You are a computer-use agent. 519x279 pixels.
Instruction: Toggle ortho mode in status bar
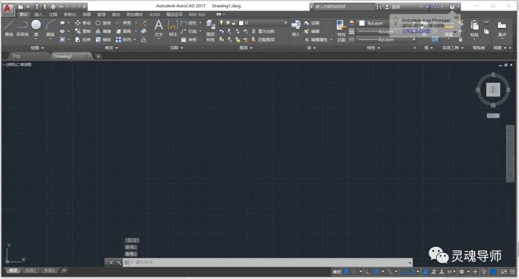[x=368, y=272]
